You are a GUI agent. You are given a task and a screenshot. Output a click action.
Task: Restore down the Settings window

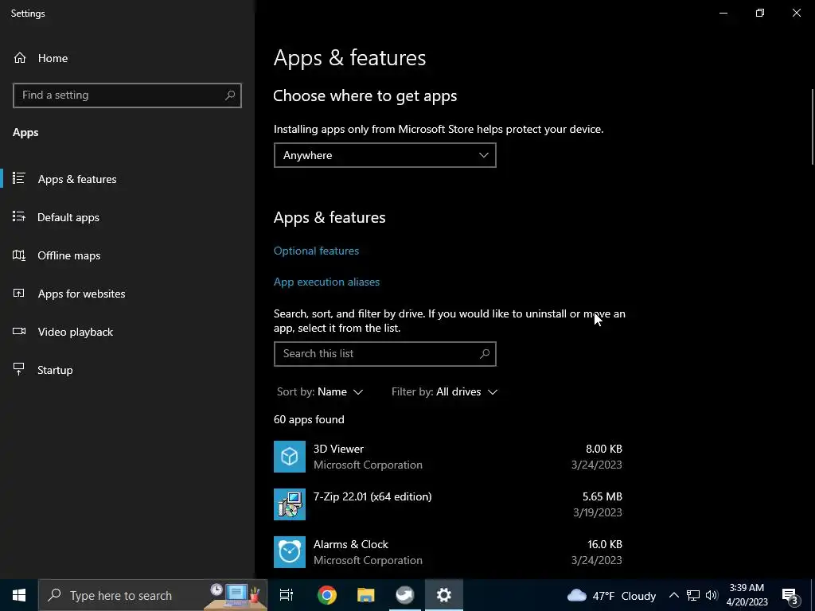pos(760,13)
